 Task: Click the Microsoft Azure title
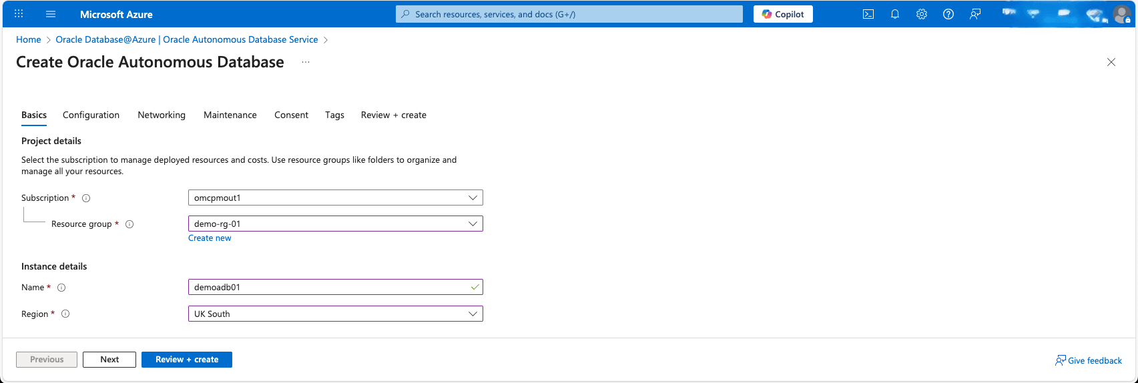click(x=116, y=14)
